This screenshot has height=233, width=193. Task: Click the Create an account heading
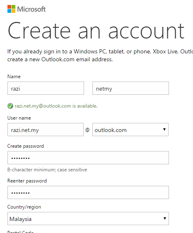pyautogui.click(x=96, y=31)
